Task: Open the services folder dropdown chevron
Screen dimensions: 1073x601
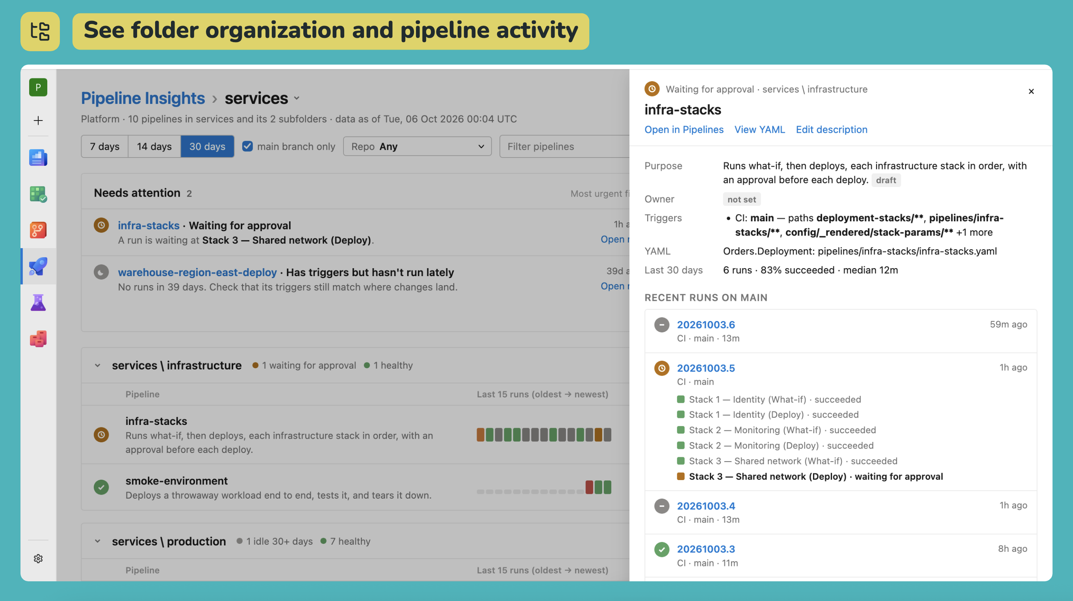Action: 297,98
